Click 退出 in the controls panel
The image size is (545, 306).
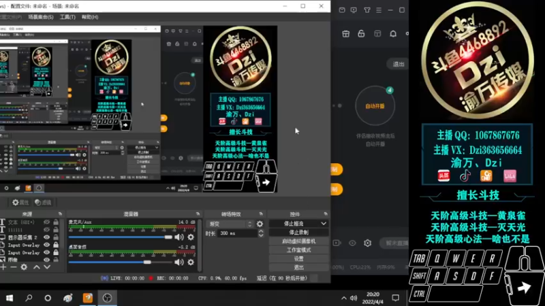298,267
